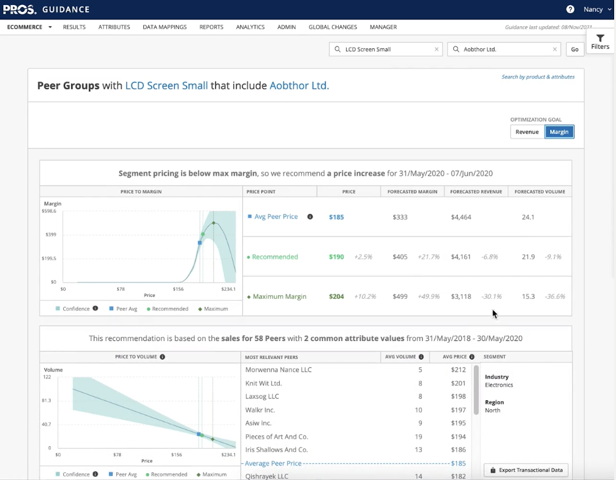Select Laxsog LLC peer row
This screenshot has width=616, height=480.
coord(356,396)
